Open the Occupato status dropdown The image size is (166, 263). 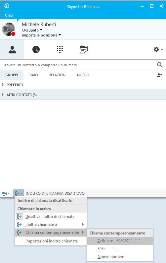pos(32,30)
